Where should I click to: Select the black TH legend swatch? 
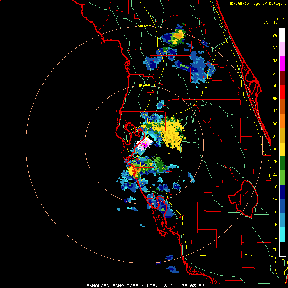283,249
